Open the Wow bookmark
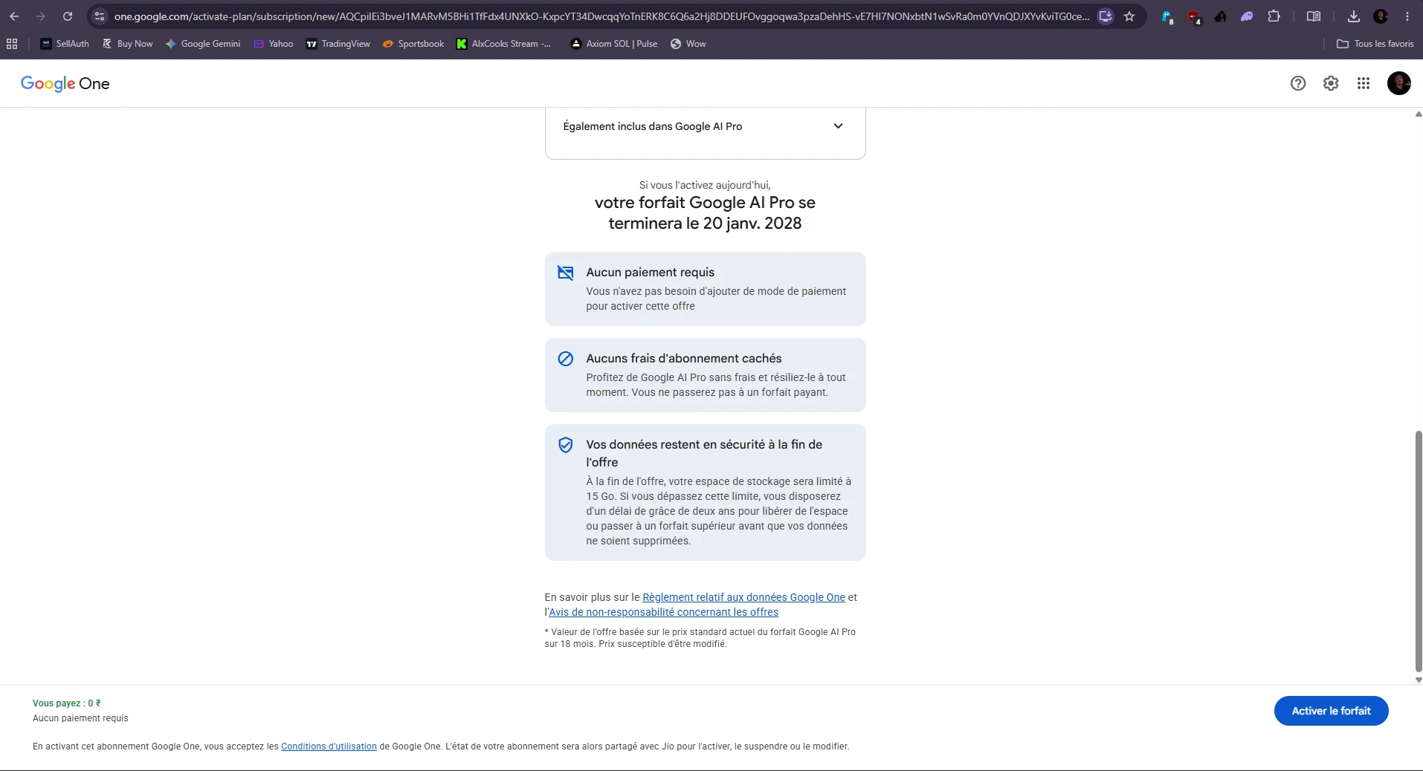The image size is (1423, 771). pos(688,44)
